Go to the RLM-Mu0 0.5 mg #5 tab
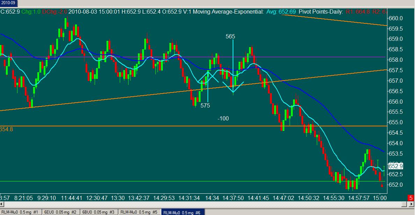The height and width of the screenshot is (215, 415). pos(139,212)
